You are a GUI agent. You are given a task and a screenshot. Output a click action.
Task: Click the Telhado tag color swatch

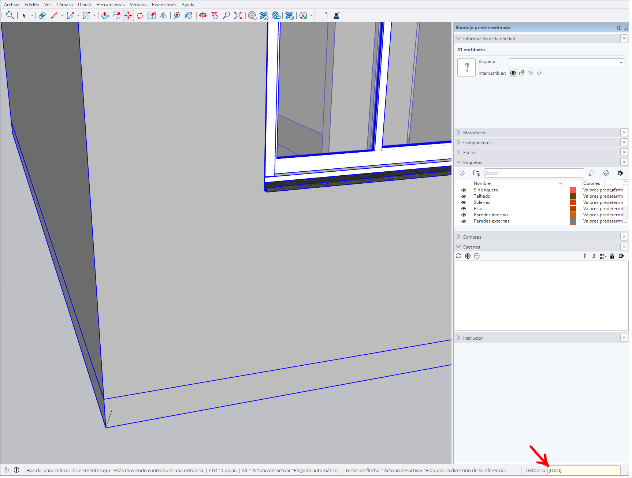(x=573, y=196)
